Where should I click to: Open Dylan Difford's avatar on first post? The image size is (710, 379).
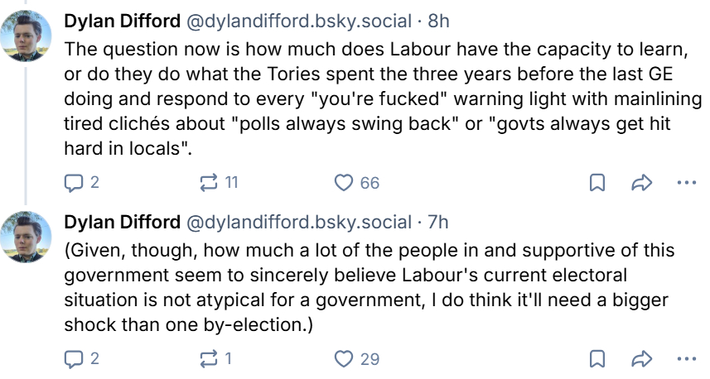click(x=28, y=35)
